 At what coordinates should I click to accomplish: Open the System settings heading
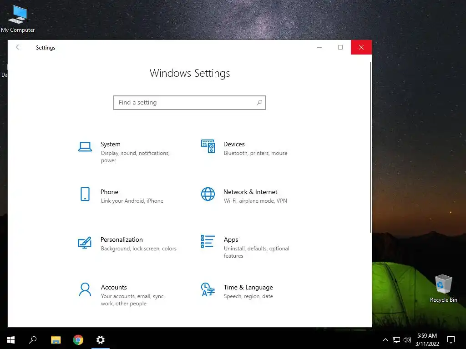[110, 144]
